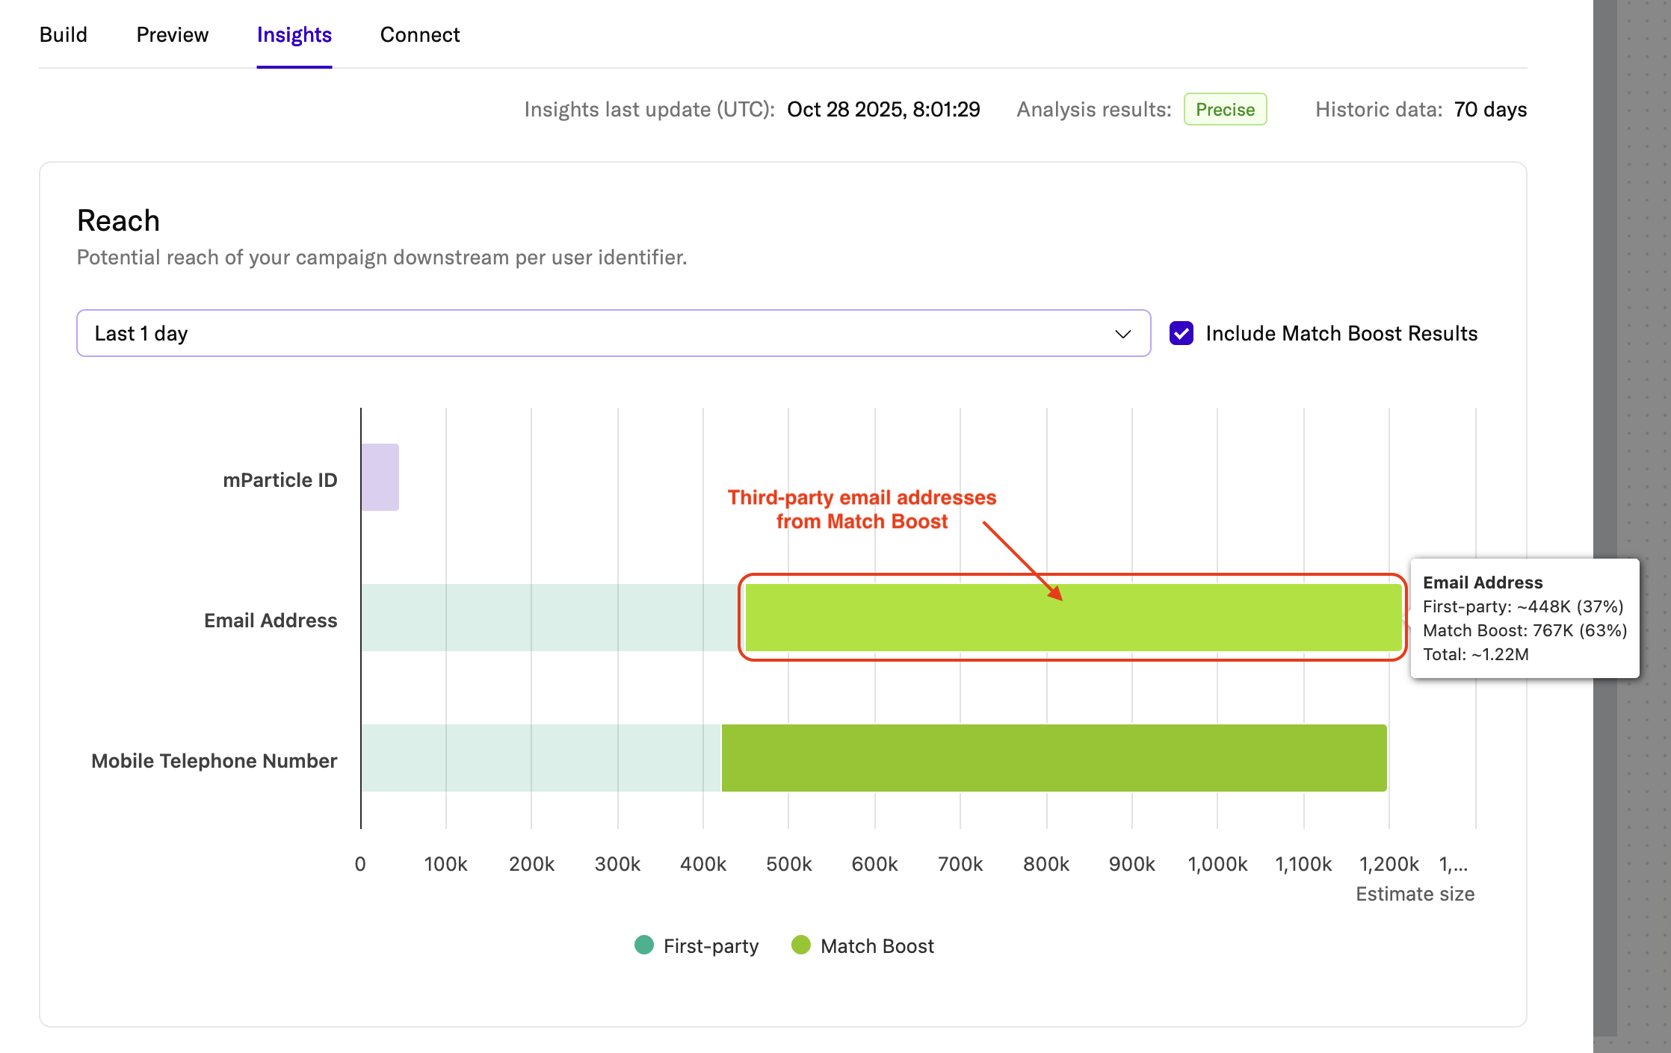
Task: Click the Email Address tooltip box
Action: (x=1525, y=618)
